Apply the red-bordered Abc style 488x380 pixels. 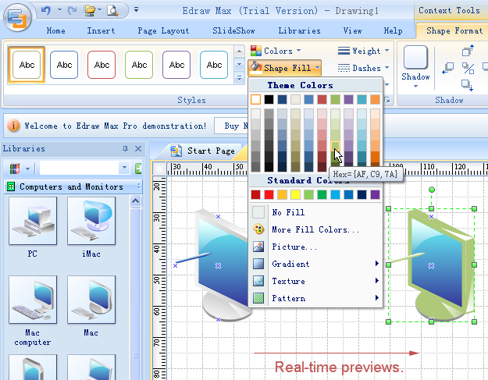tap(102, 65)
